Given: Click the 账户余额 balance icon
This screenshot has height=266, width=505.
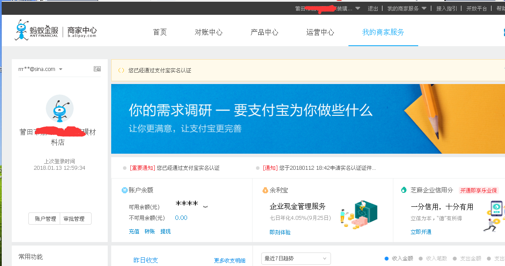Looking at the screenshot, I should tap(125, 190).
